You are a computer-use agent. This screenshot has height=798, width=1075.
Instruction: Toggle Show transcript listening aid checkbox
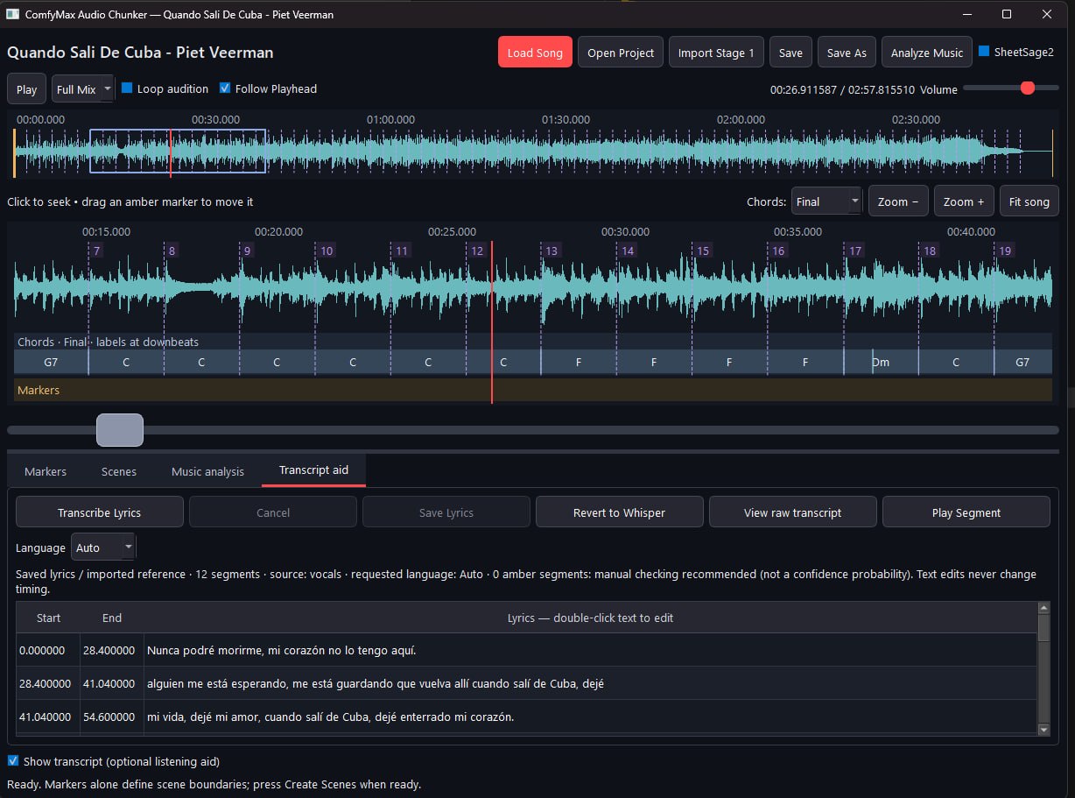[x=13, y=761]
